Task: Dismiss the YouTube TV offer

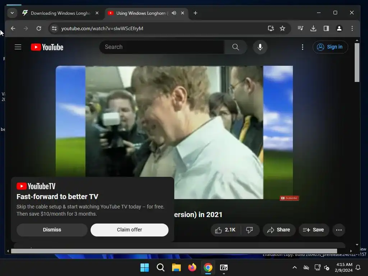Action: (52, 230)
